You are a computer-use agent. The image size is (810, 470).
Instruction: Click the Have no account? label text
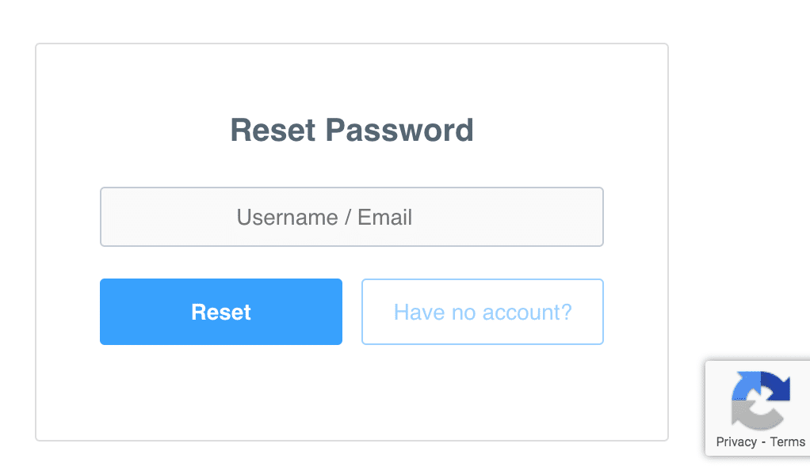[x=483, y=312]
